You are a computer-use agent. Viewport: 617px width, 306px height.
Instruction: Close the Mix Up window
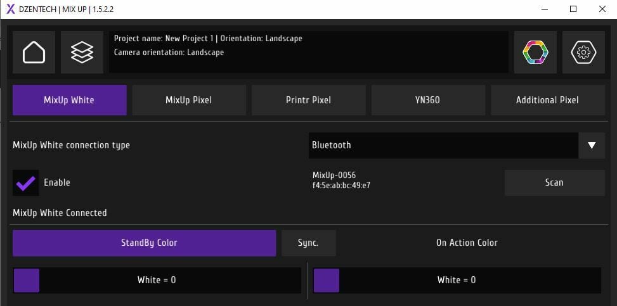tap(602, 9)
